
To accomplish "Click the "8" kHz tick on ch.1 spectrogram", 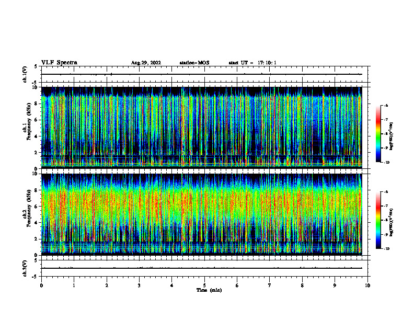I will pyautogui.click(x=37, y=104).
